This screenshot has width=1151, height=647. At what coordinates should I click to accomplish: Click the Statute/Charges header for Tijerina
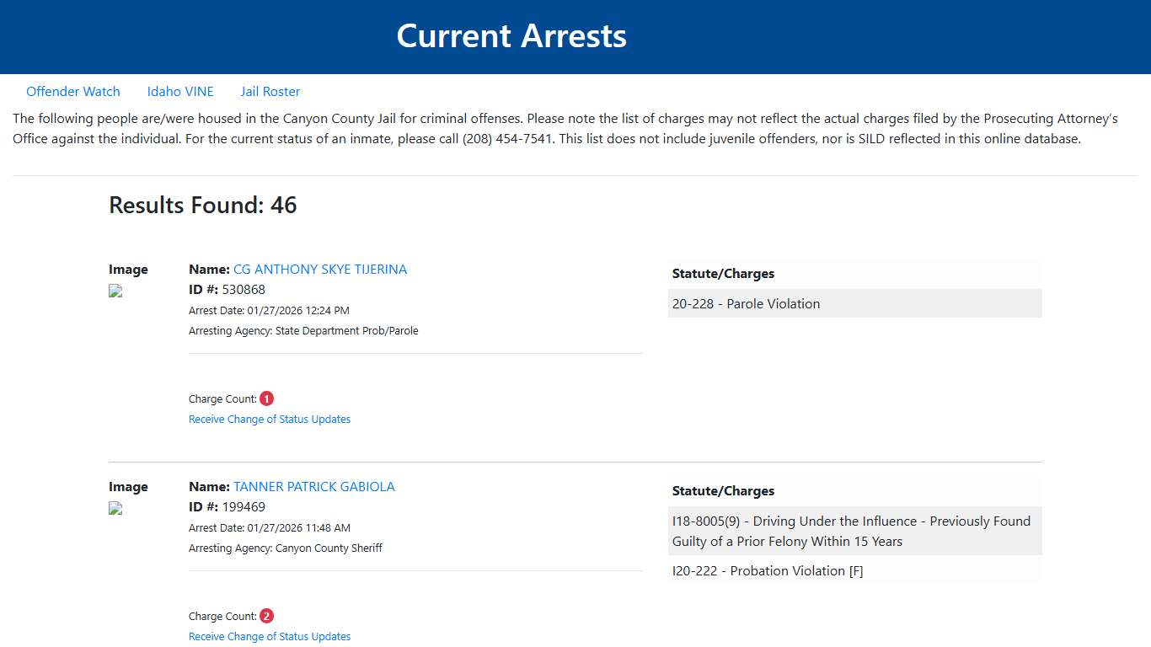coord(723,273)
